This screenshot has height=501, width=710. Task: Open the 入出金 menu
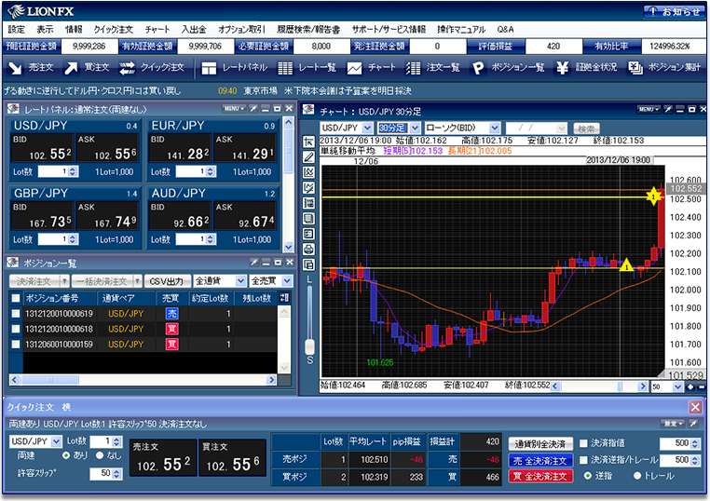(x=194, y=30)
